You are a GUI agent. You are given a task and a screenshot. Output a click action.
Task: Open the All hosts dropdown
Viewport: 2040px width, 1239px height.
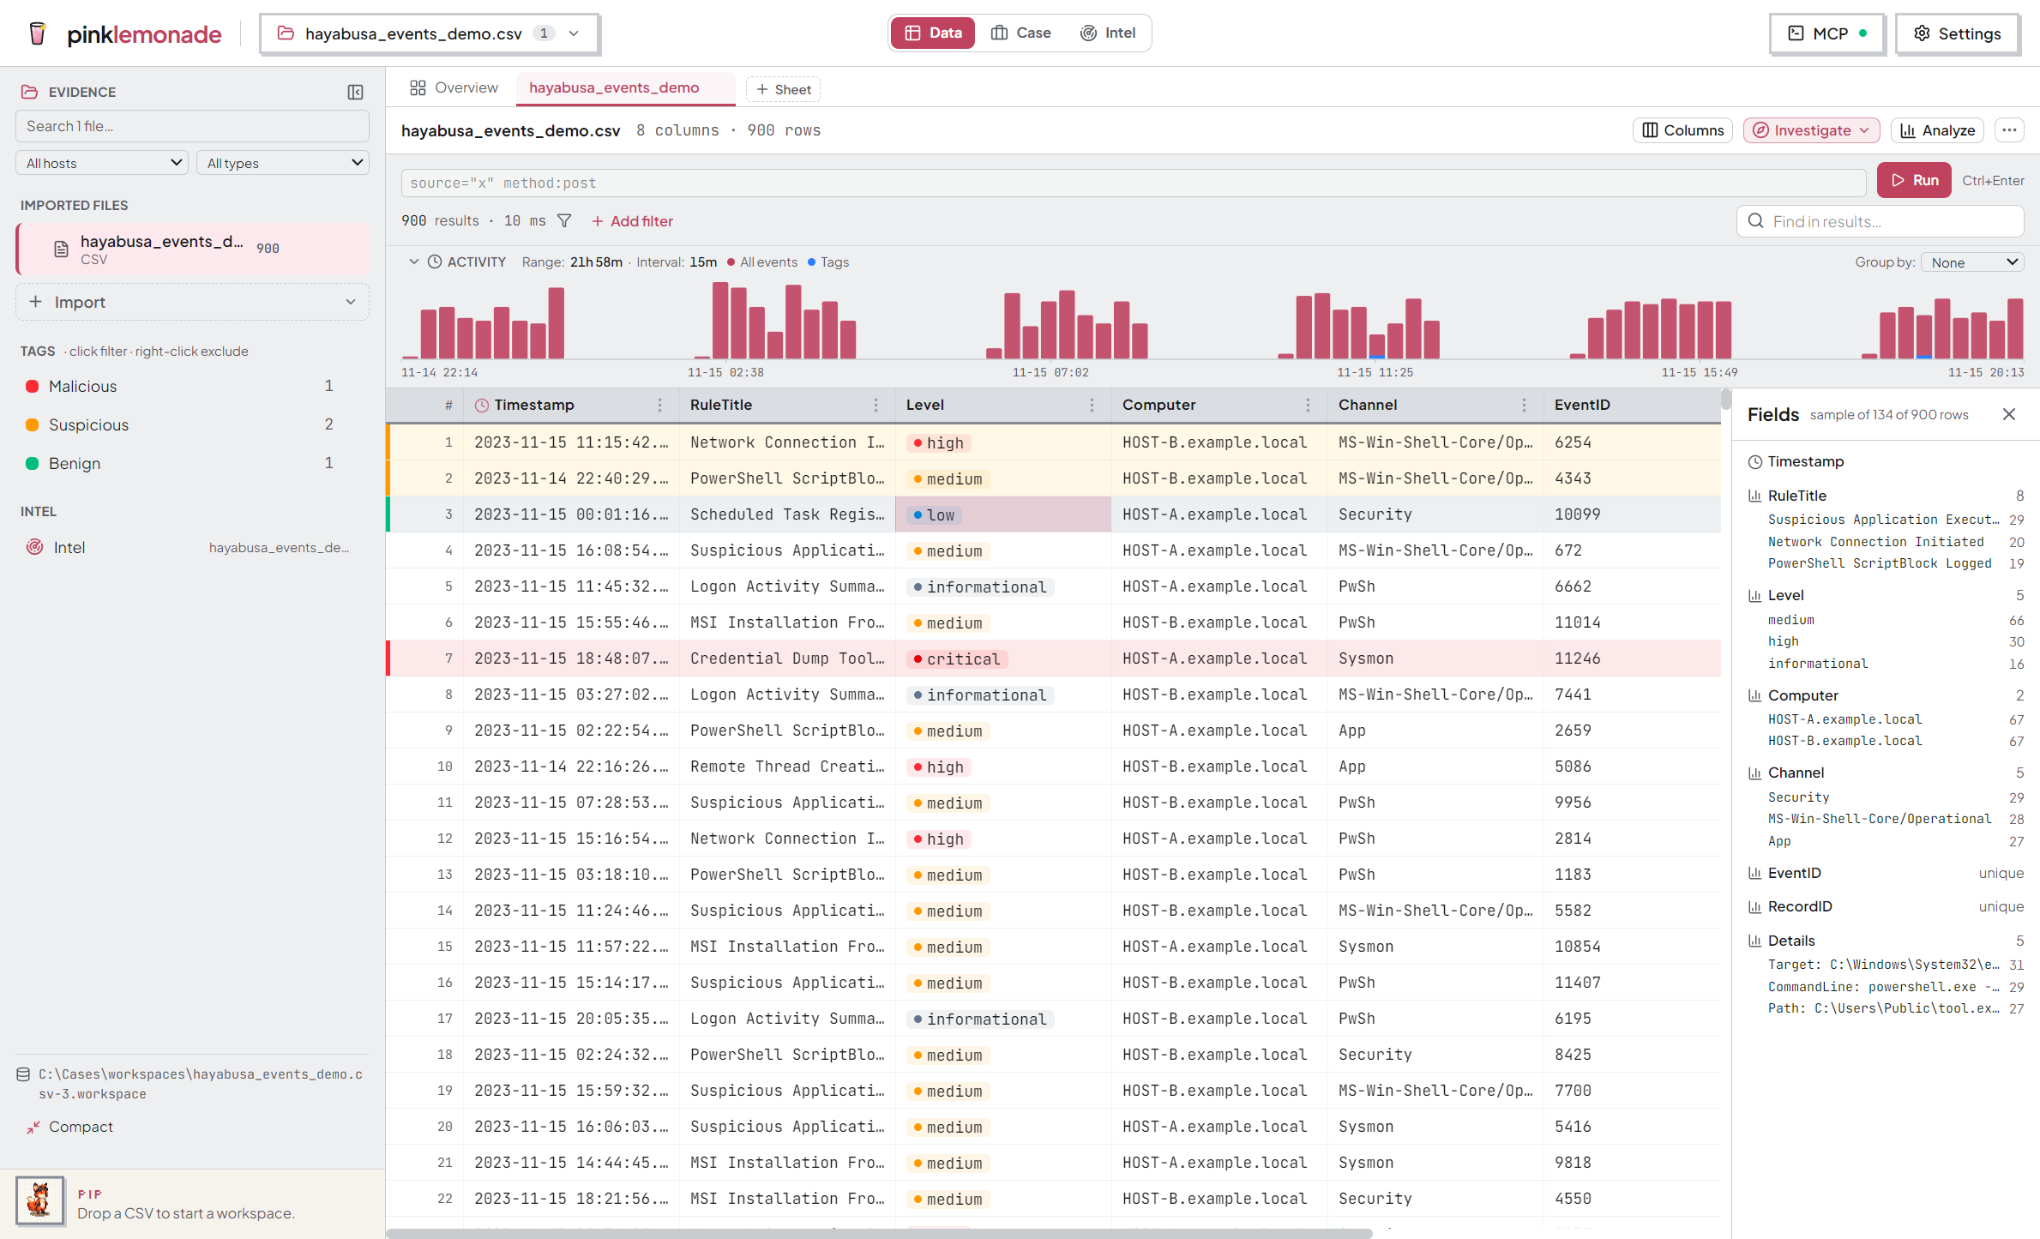click(x=102, y=163)
